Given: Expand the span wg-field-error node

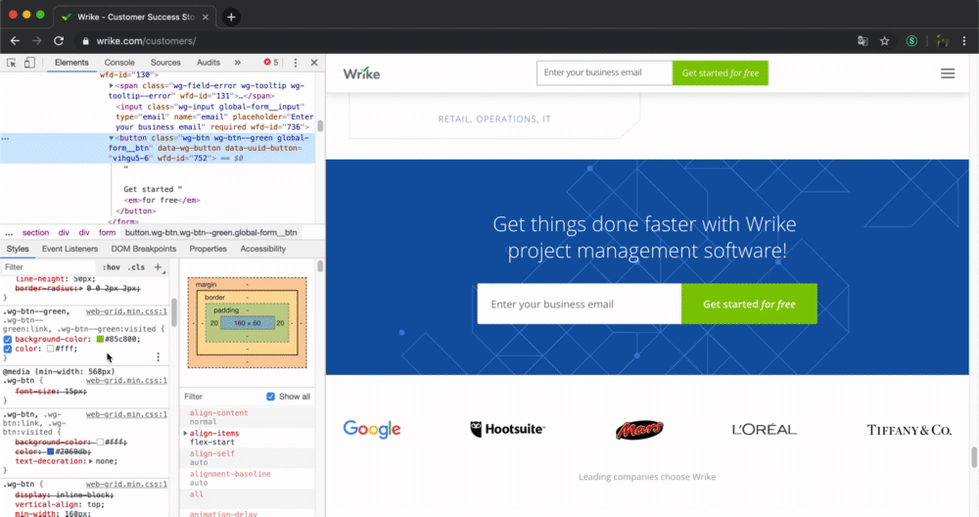Looking at the screenshot, I should click(112, 85).
